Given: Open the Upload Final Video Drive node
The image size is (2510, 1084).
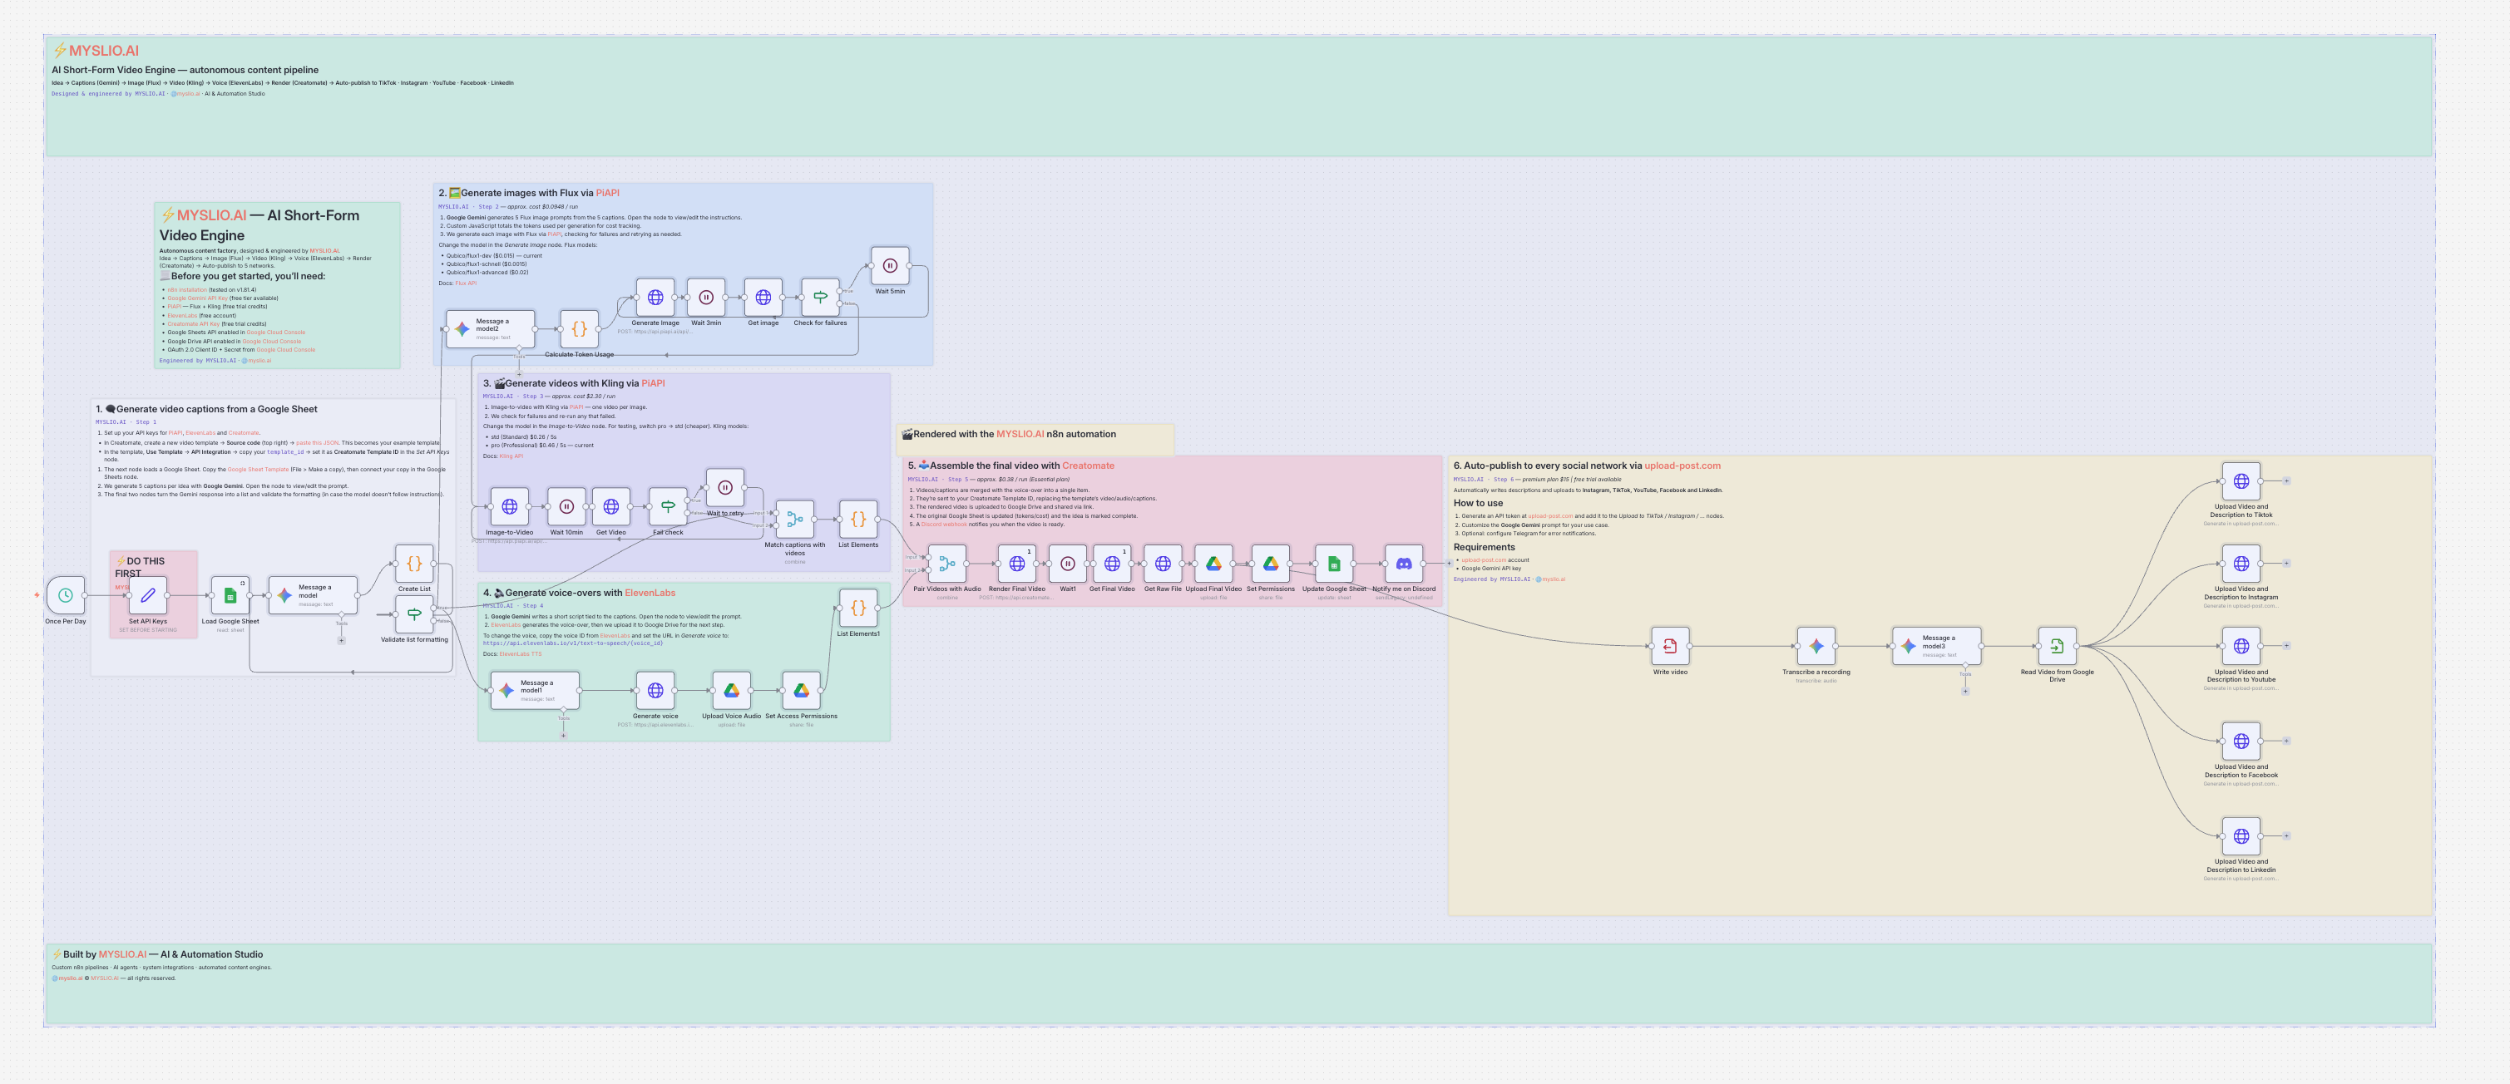Looking at the screenshot, I should coord(1213,564).
